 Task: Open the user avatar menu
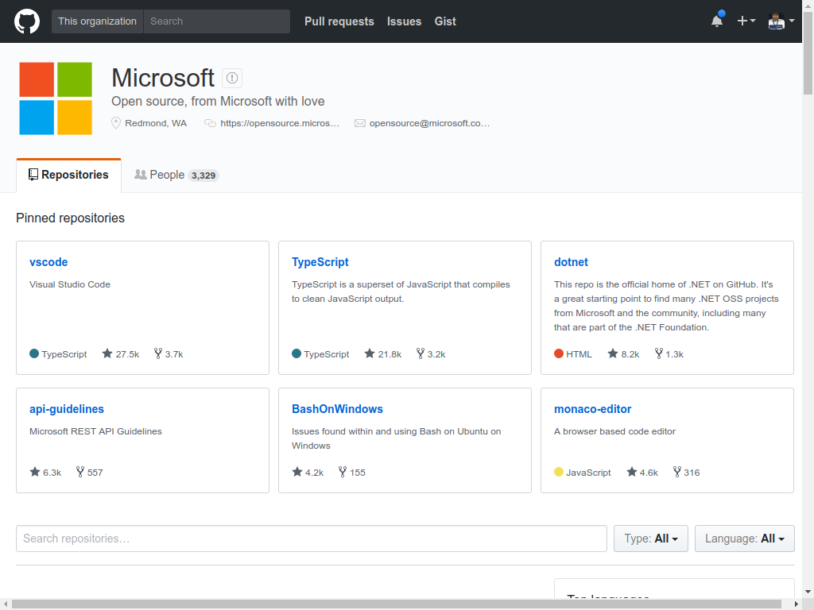click(x=781, y=21)
